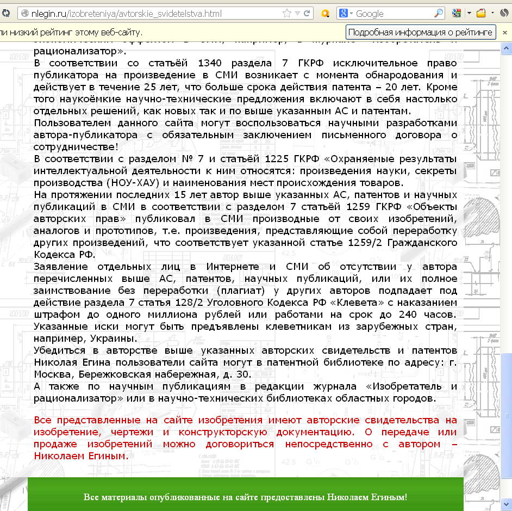Click the globe site identity icon

24,14
